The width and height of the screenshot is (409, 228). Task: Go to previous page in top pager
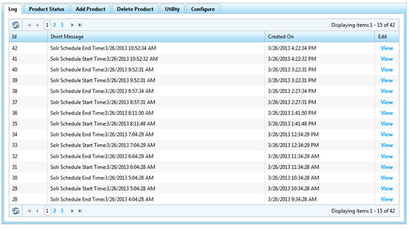pyautogui.click(x=37, y=25)
